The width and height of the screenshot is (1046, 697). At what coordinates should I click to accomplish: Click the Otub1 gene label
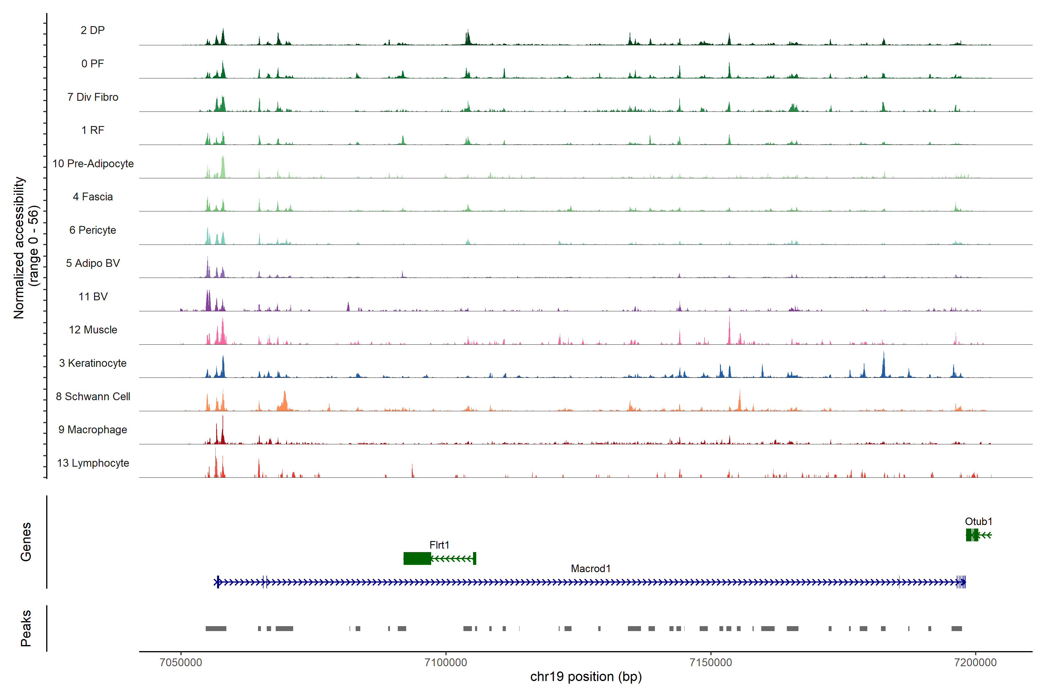click(x=978, y=521)
